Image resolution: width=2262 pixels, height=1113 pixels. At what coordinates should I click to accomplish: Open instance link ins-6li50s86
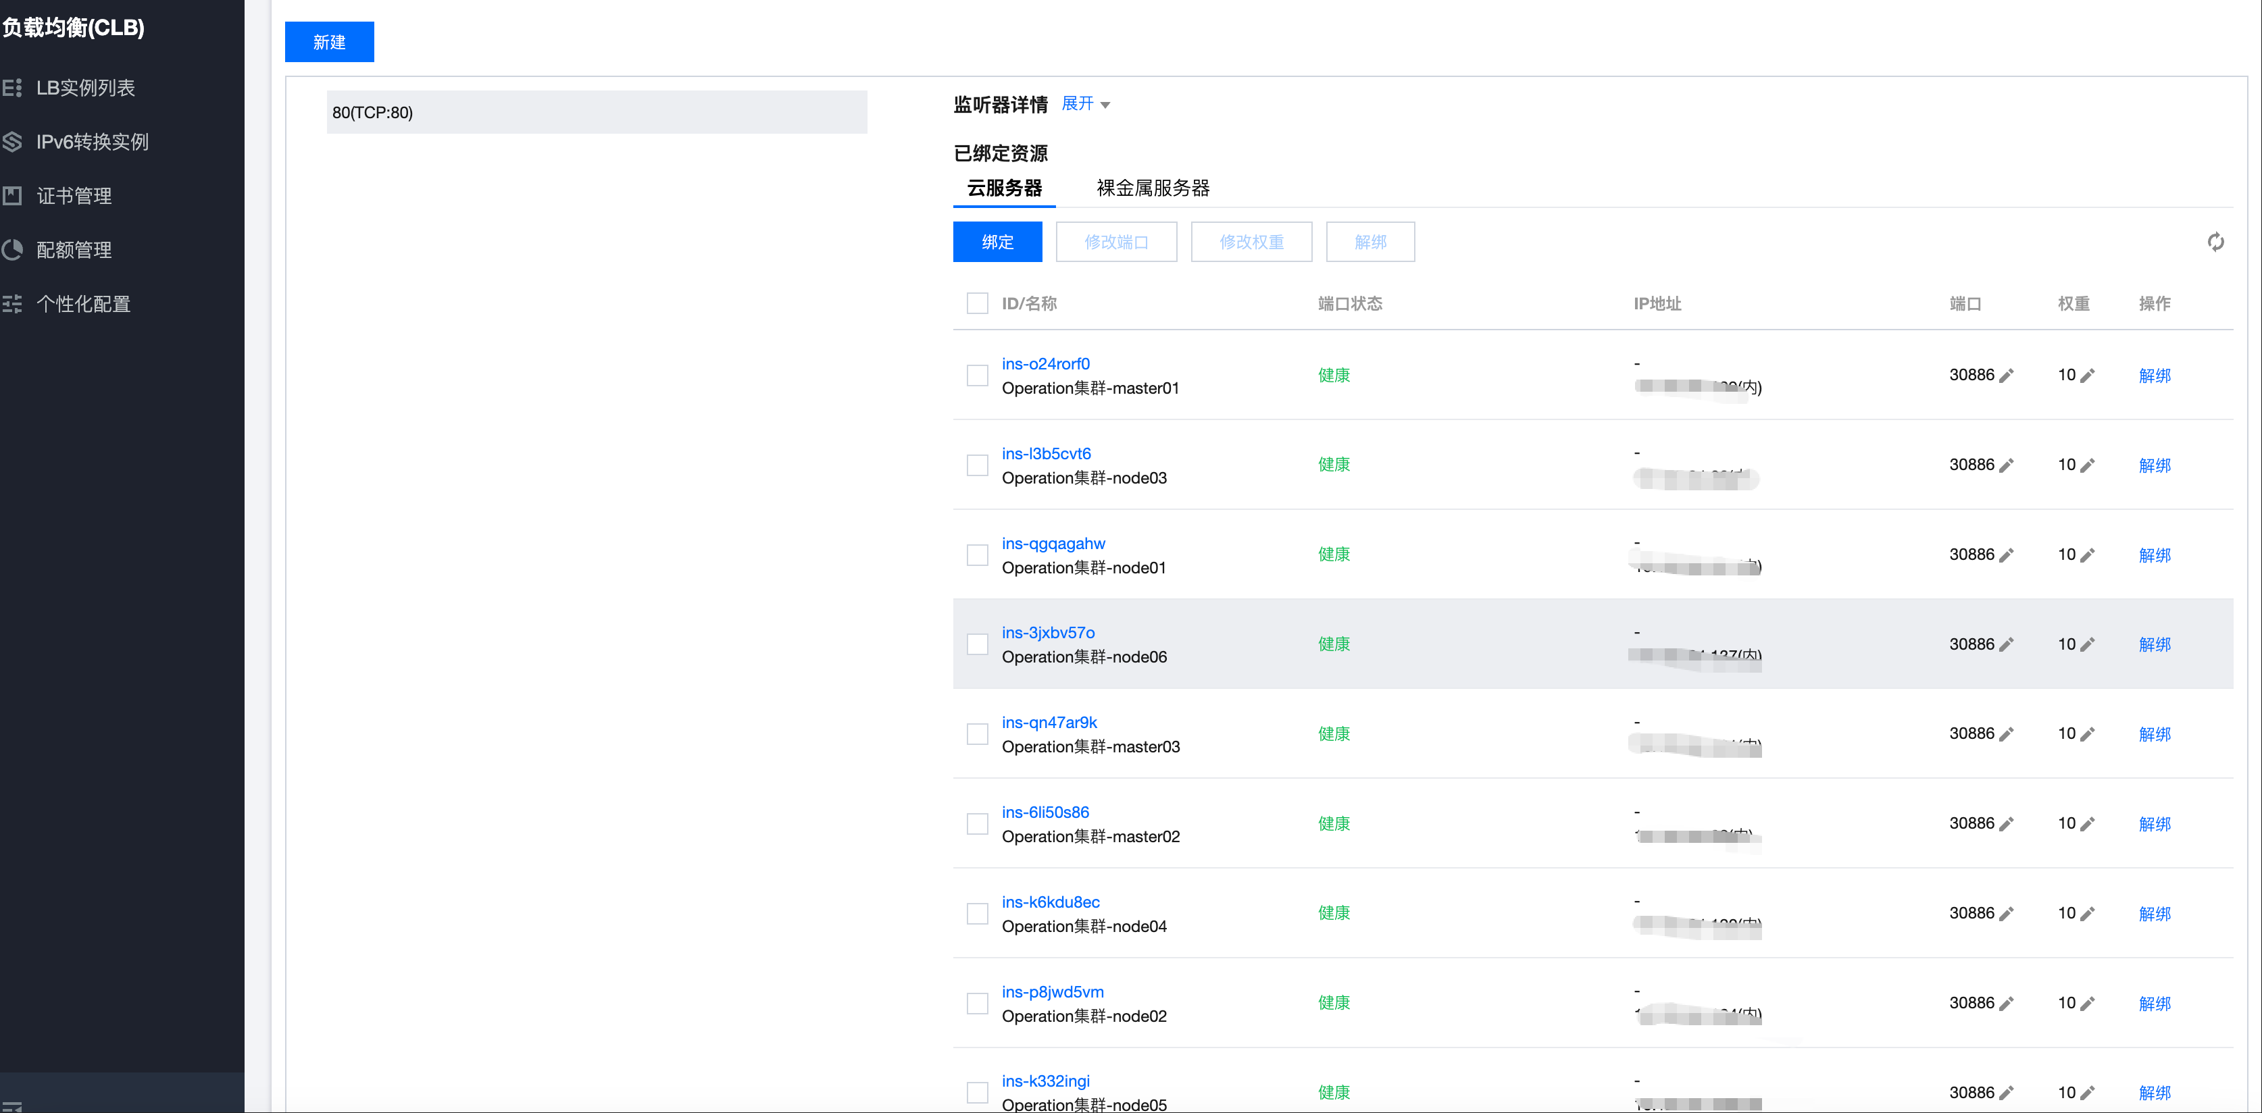1046,812
